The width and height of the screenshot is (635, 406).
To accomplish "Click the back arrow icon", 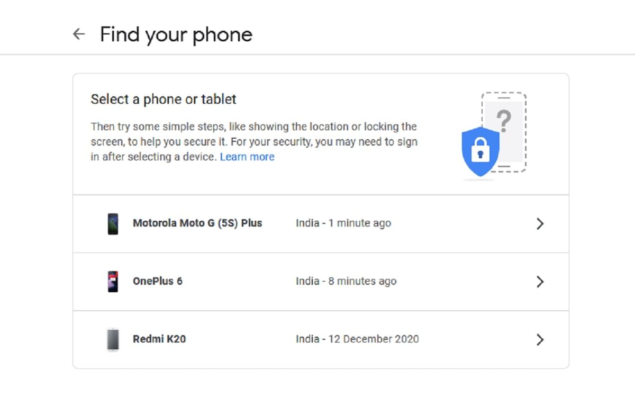I will click(x=78, y=34).
